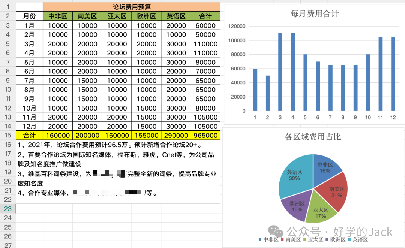
Task: Click the 120000 axis label
Action: tap(237, 26)
